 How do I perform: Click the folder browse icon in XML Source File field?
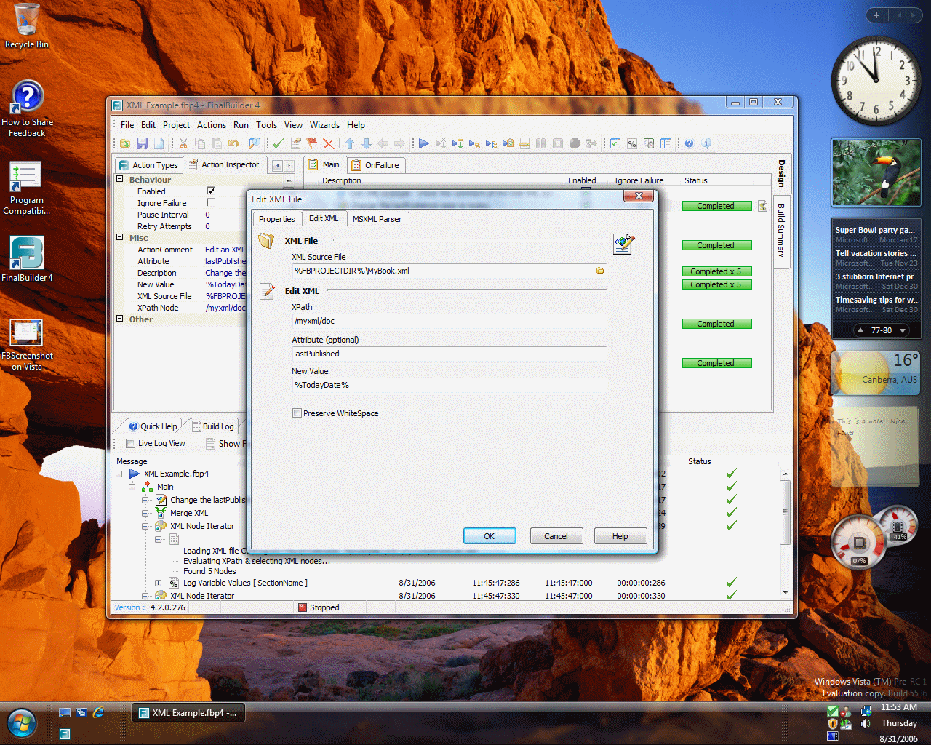point(600,271)
